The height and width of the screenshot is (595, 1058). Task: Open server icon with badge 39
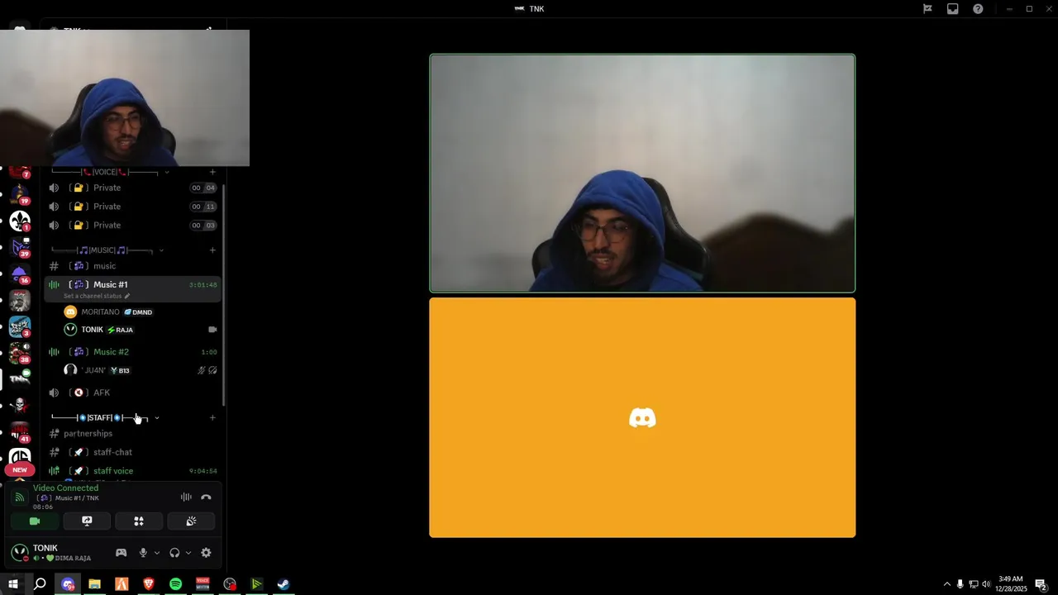tap(20, 247)
